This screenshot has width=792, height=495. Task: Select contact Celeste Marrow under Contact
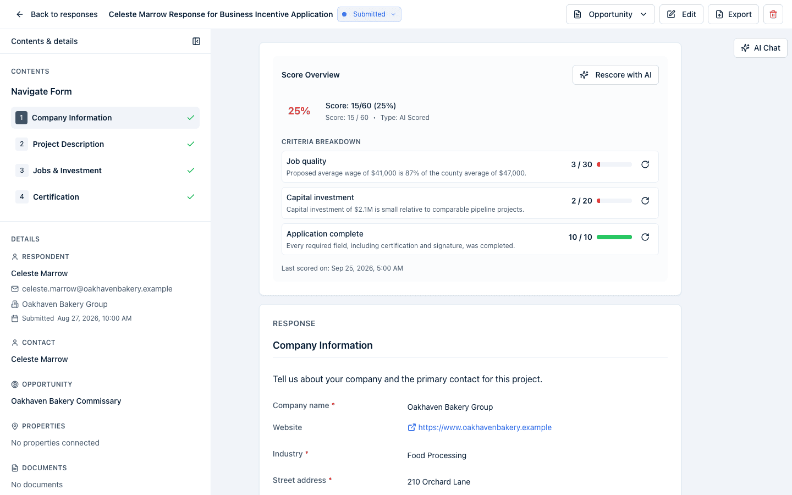(40, 359)
